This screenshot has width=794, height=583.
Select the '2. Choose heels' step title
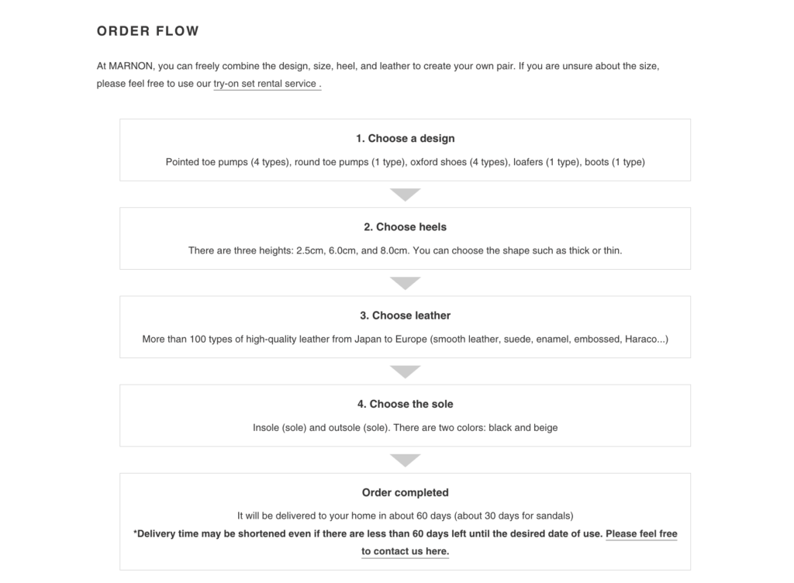point(405,227)
